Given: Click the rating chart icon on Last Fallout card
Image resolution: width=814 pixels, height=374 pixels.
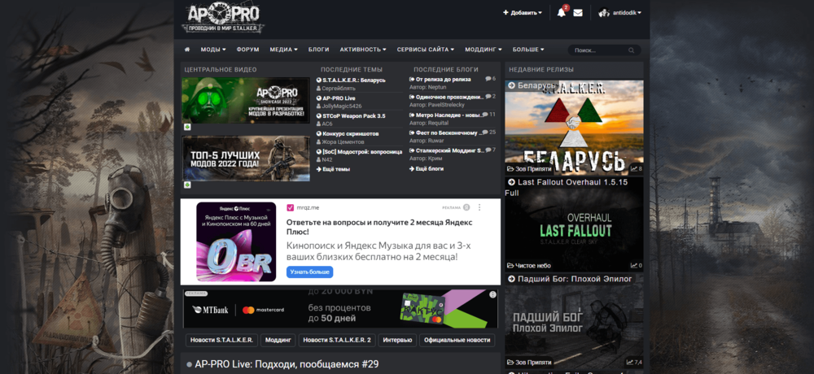Looking at the screenshot, I should [x=634, y=266].
